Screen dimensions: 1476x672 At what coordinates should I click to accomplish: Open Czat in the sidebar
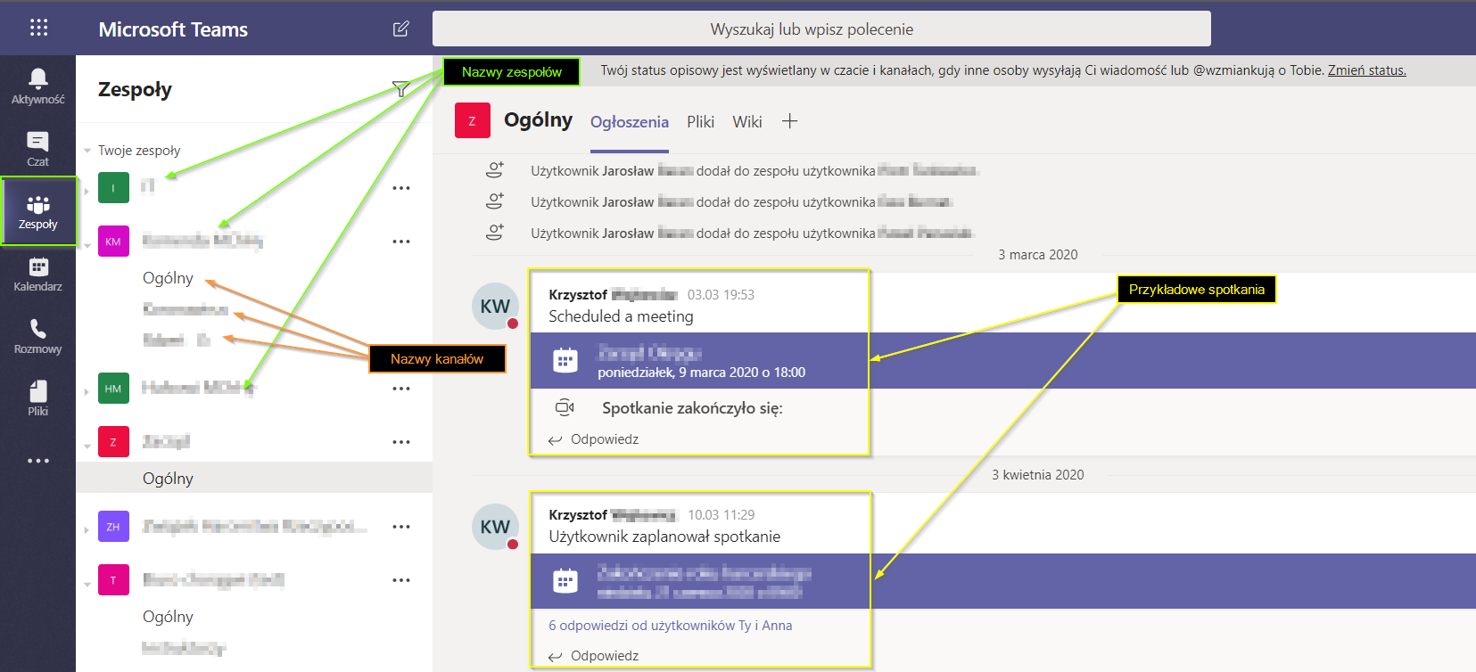point(37,149)
